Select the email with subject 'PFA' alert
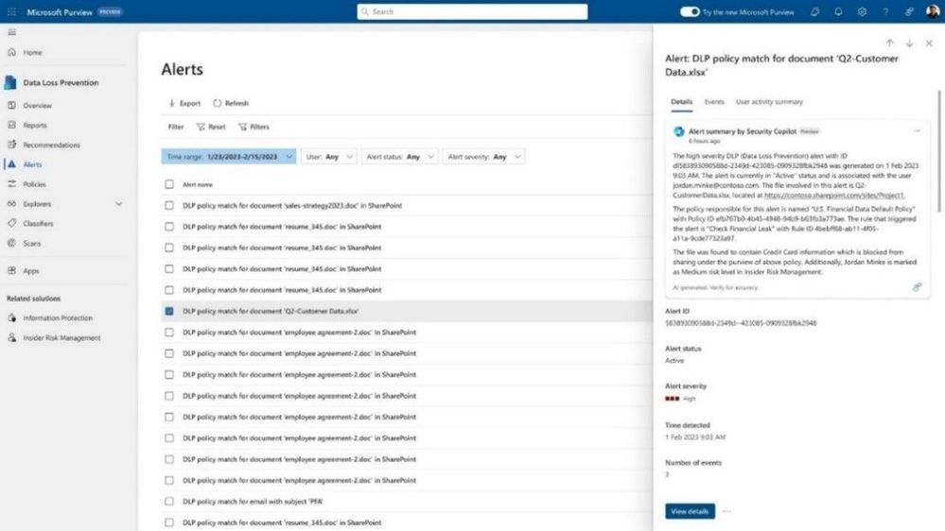The image size is (945, 531). pos(407,502)
